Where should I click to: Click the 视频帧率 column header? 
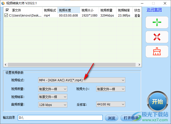[125, 10]
